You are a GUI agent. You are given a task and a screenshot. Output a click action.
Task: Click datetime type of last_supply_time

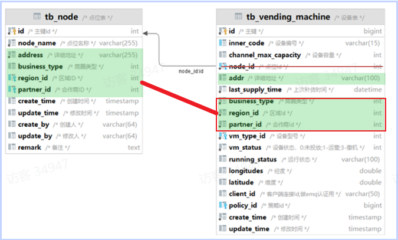point(368,90)
